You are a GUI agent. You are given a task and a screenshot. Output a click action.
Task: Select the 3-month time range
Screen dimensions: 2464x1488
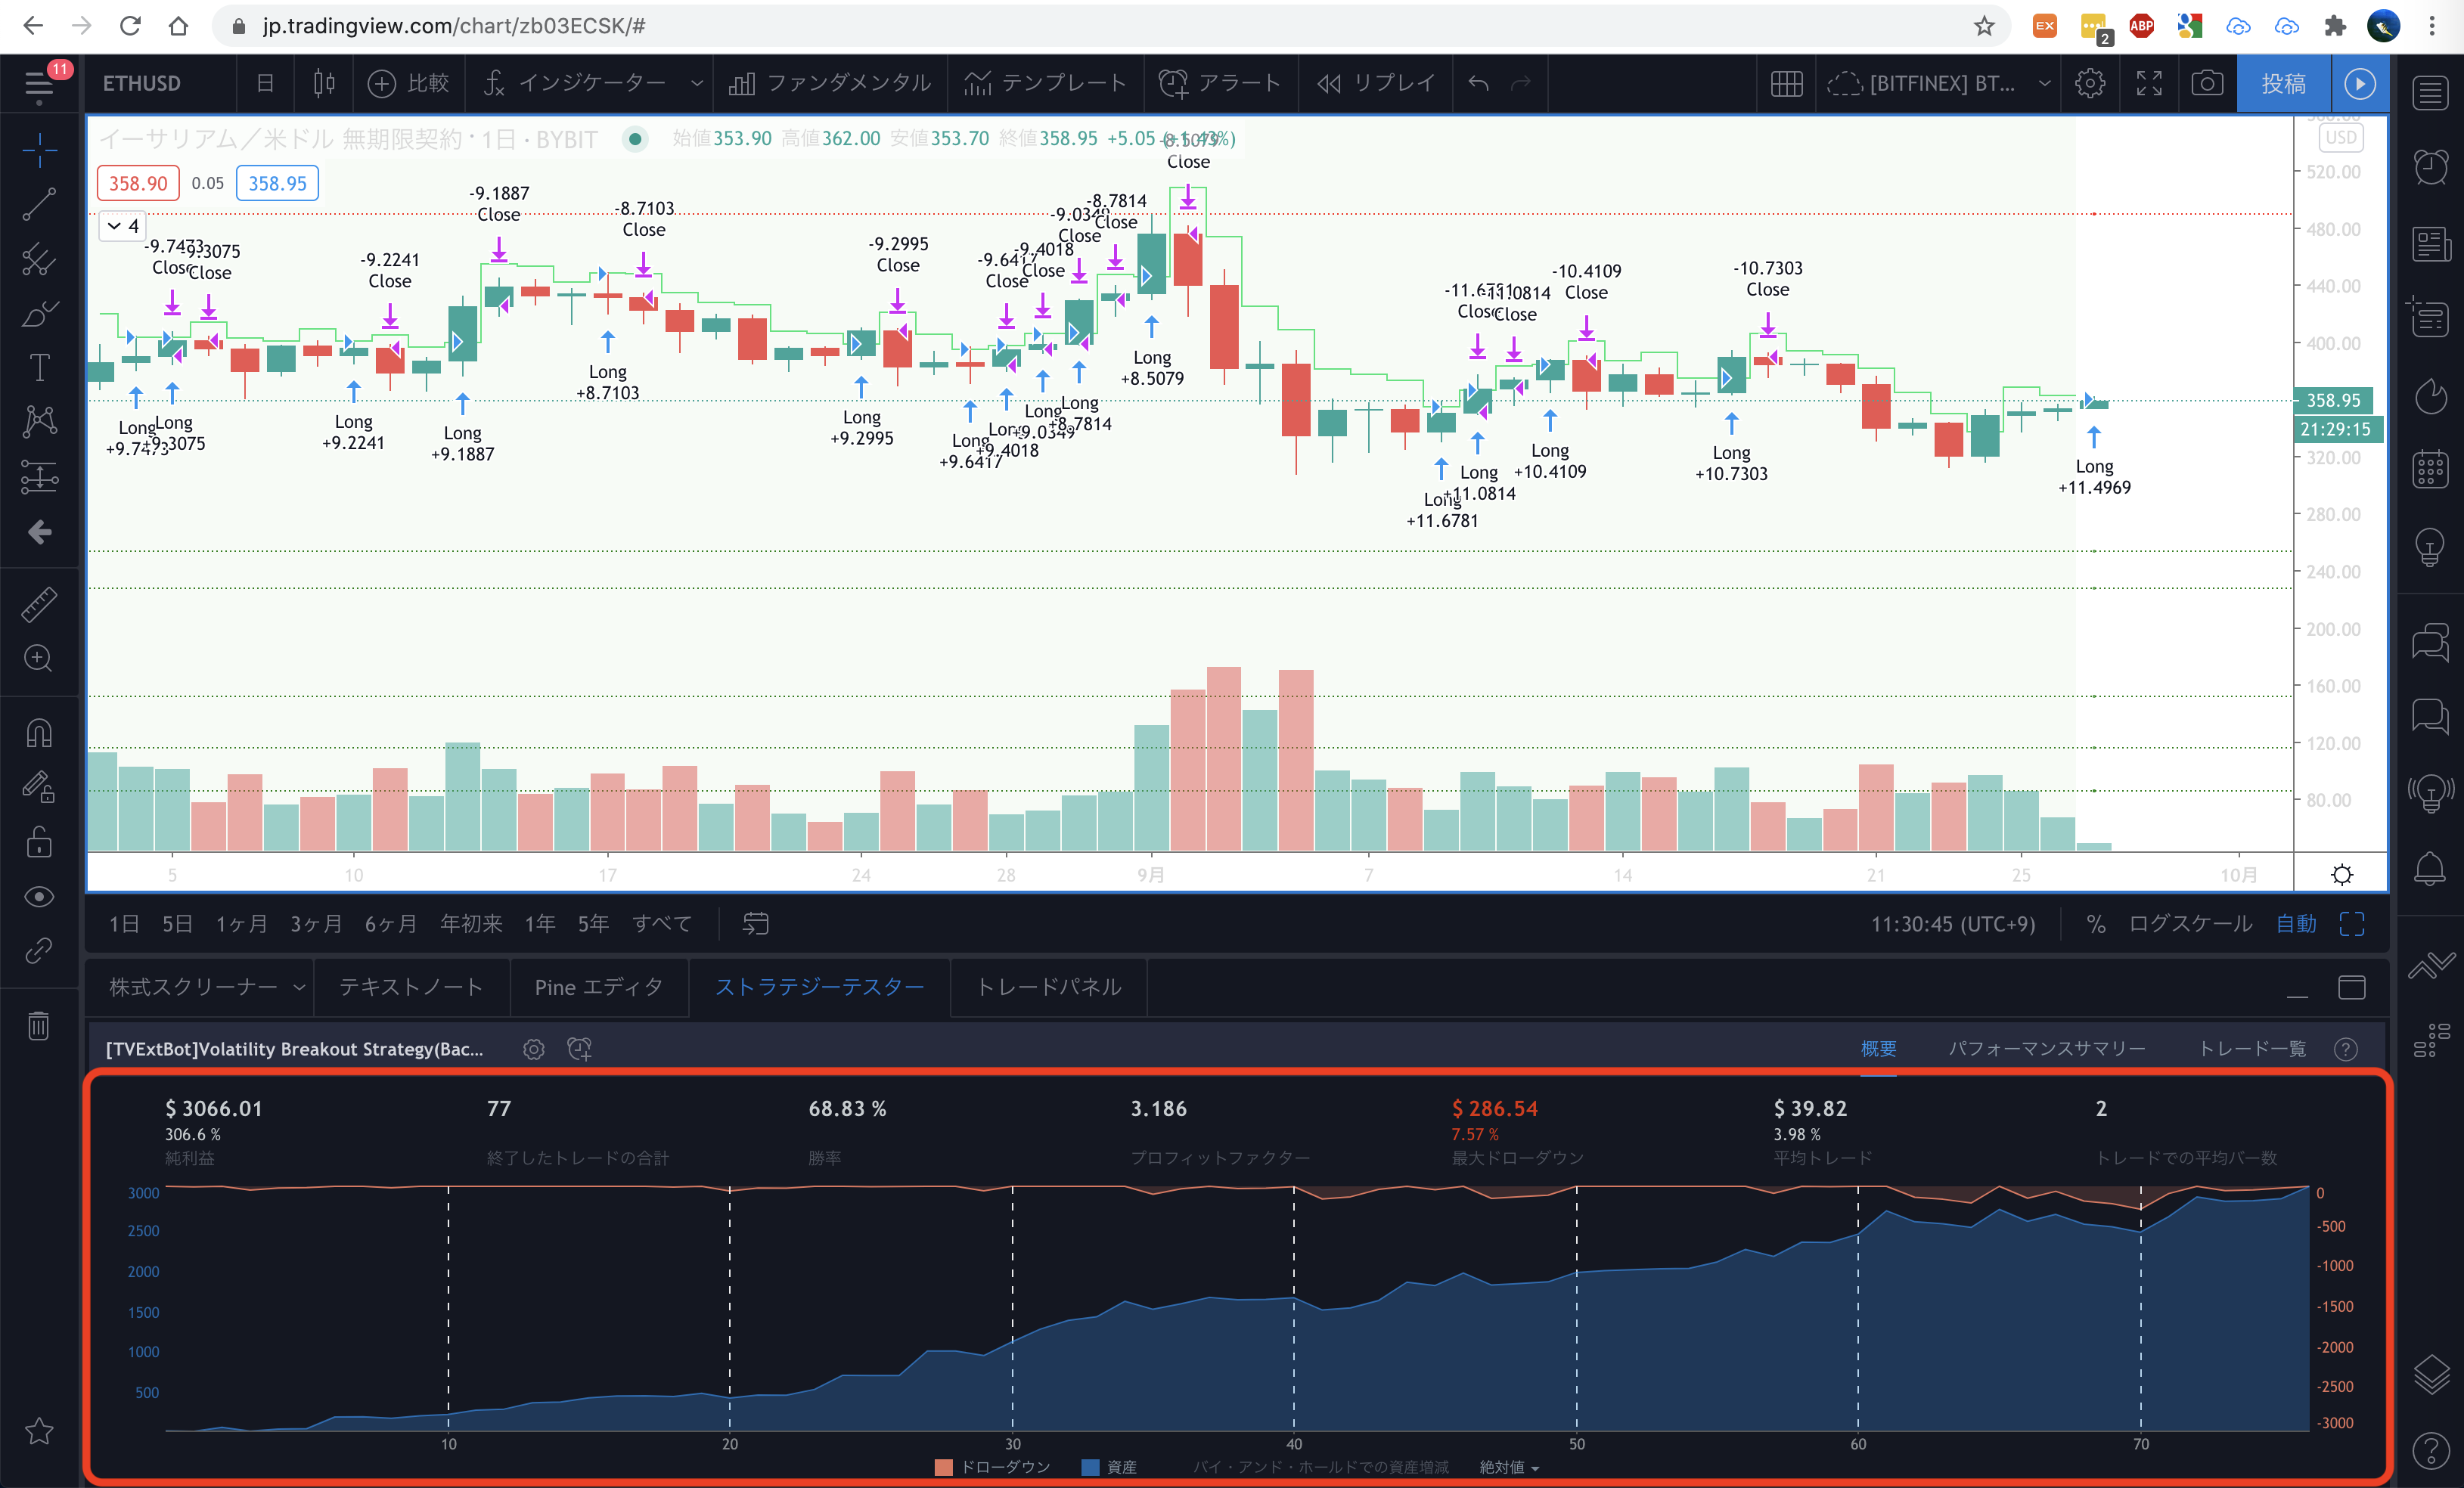tap(316, 923)
